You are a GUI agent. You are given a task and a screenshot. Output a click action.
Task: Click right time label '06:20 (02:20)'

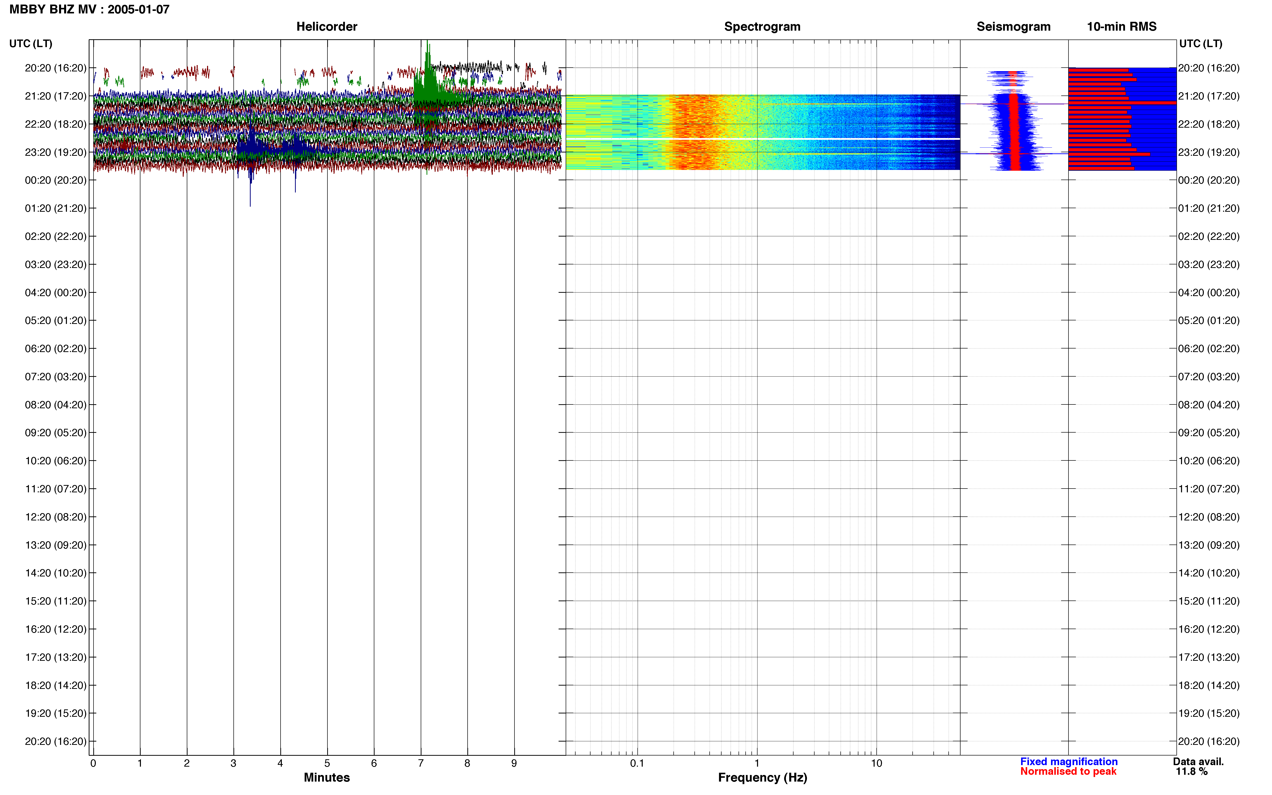[1209, 348]
